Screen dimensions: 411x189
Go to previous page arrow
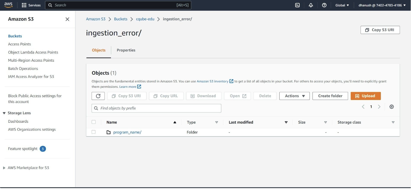(363, 107)
